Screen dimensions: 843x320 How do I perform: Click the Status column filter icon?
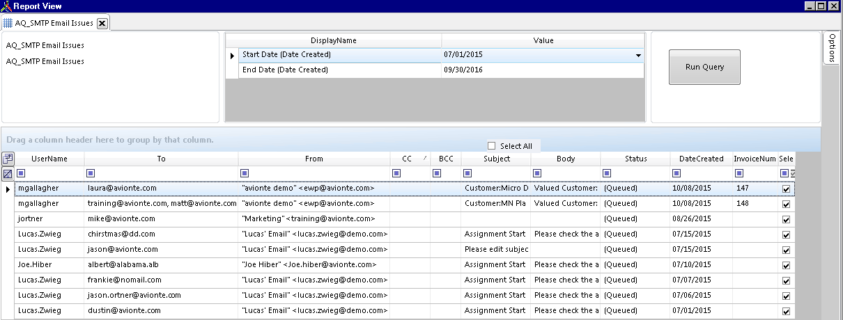pyautogui.click(x=607, y=173)
